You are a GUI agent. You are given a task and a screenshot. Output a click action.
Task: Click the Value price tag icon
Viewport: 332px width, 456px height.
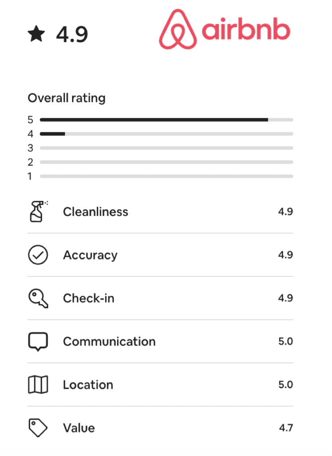pos(38,428)
